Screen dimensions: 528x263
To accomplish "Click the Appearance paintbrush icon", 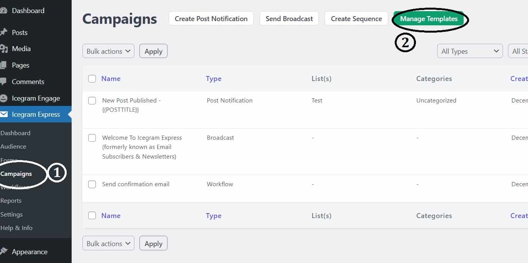I will 3,252.
